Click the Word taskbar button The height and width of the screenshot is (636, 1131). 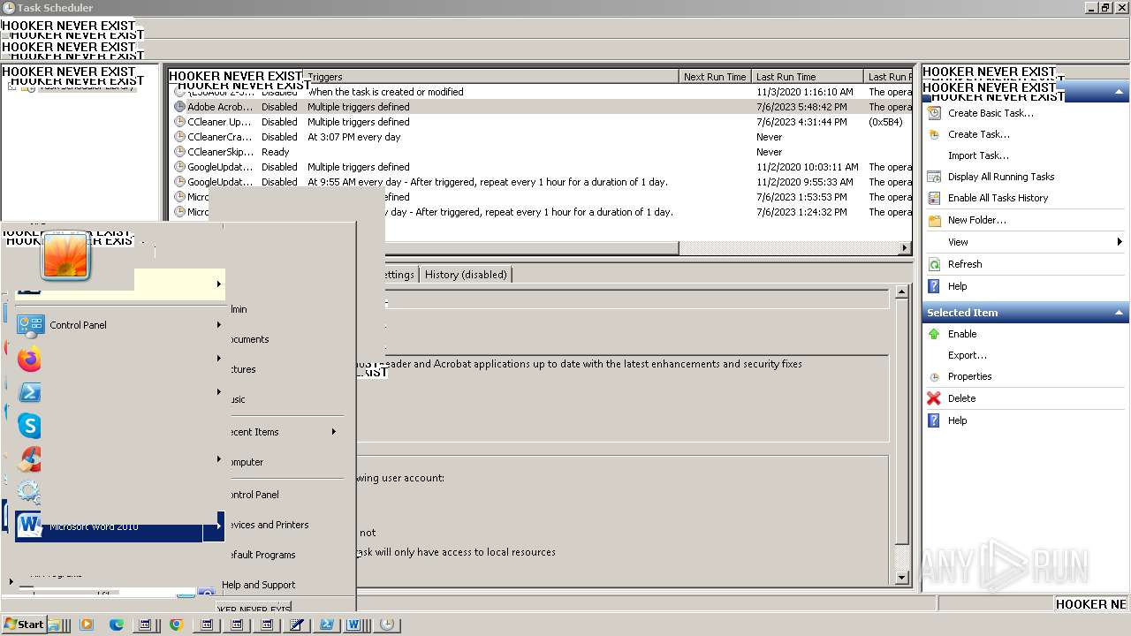[356, 625]
